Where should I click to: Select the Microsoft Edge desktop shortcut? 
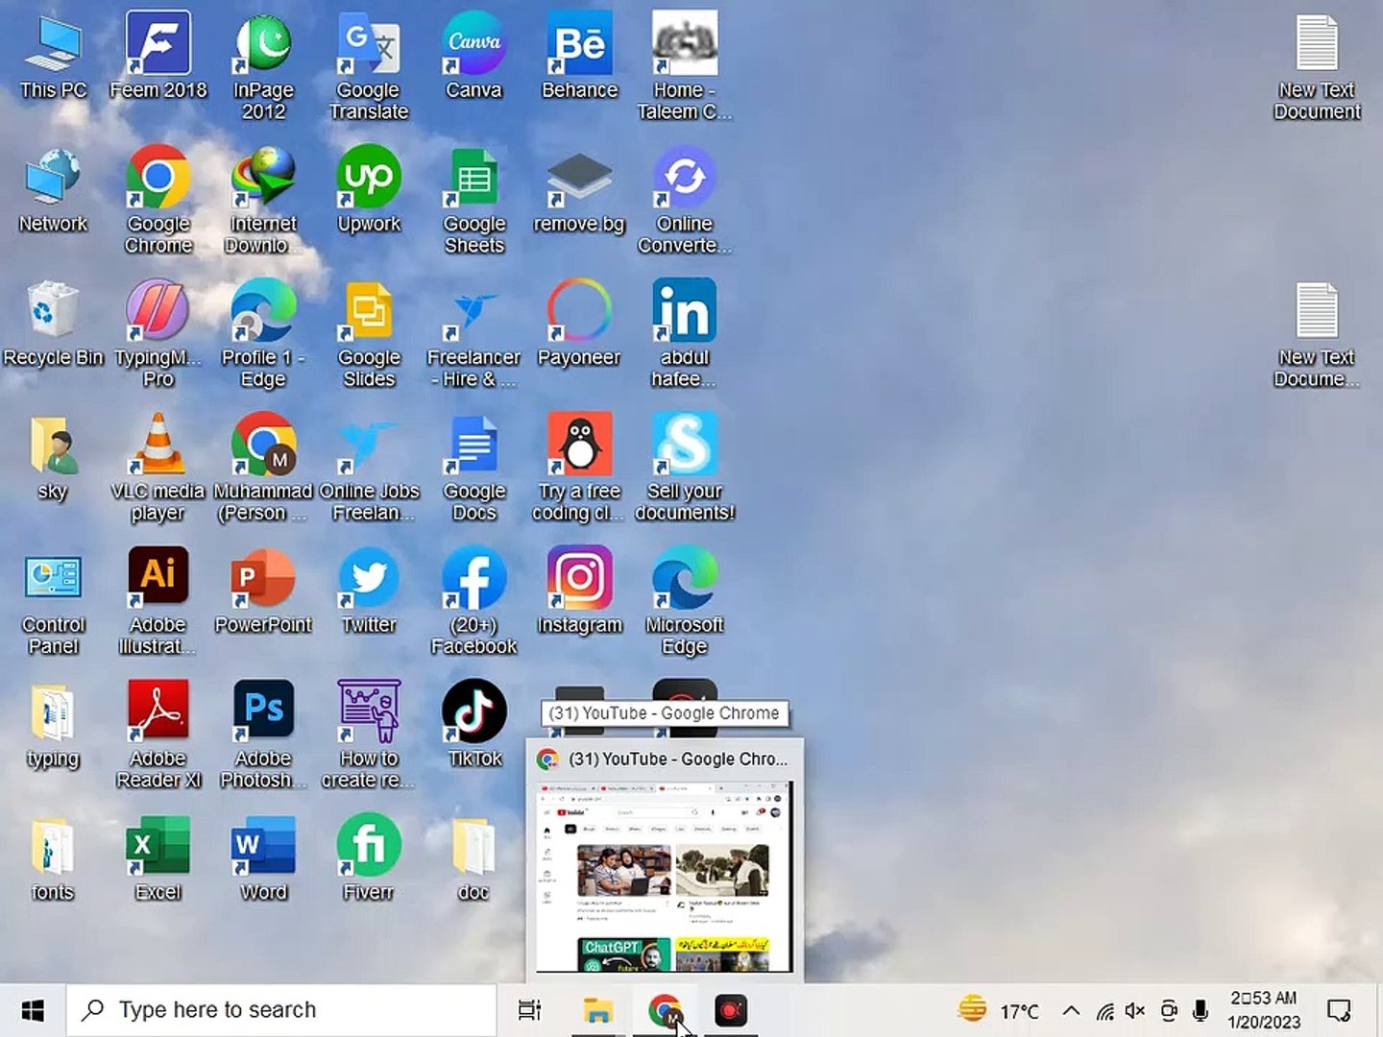685,601
